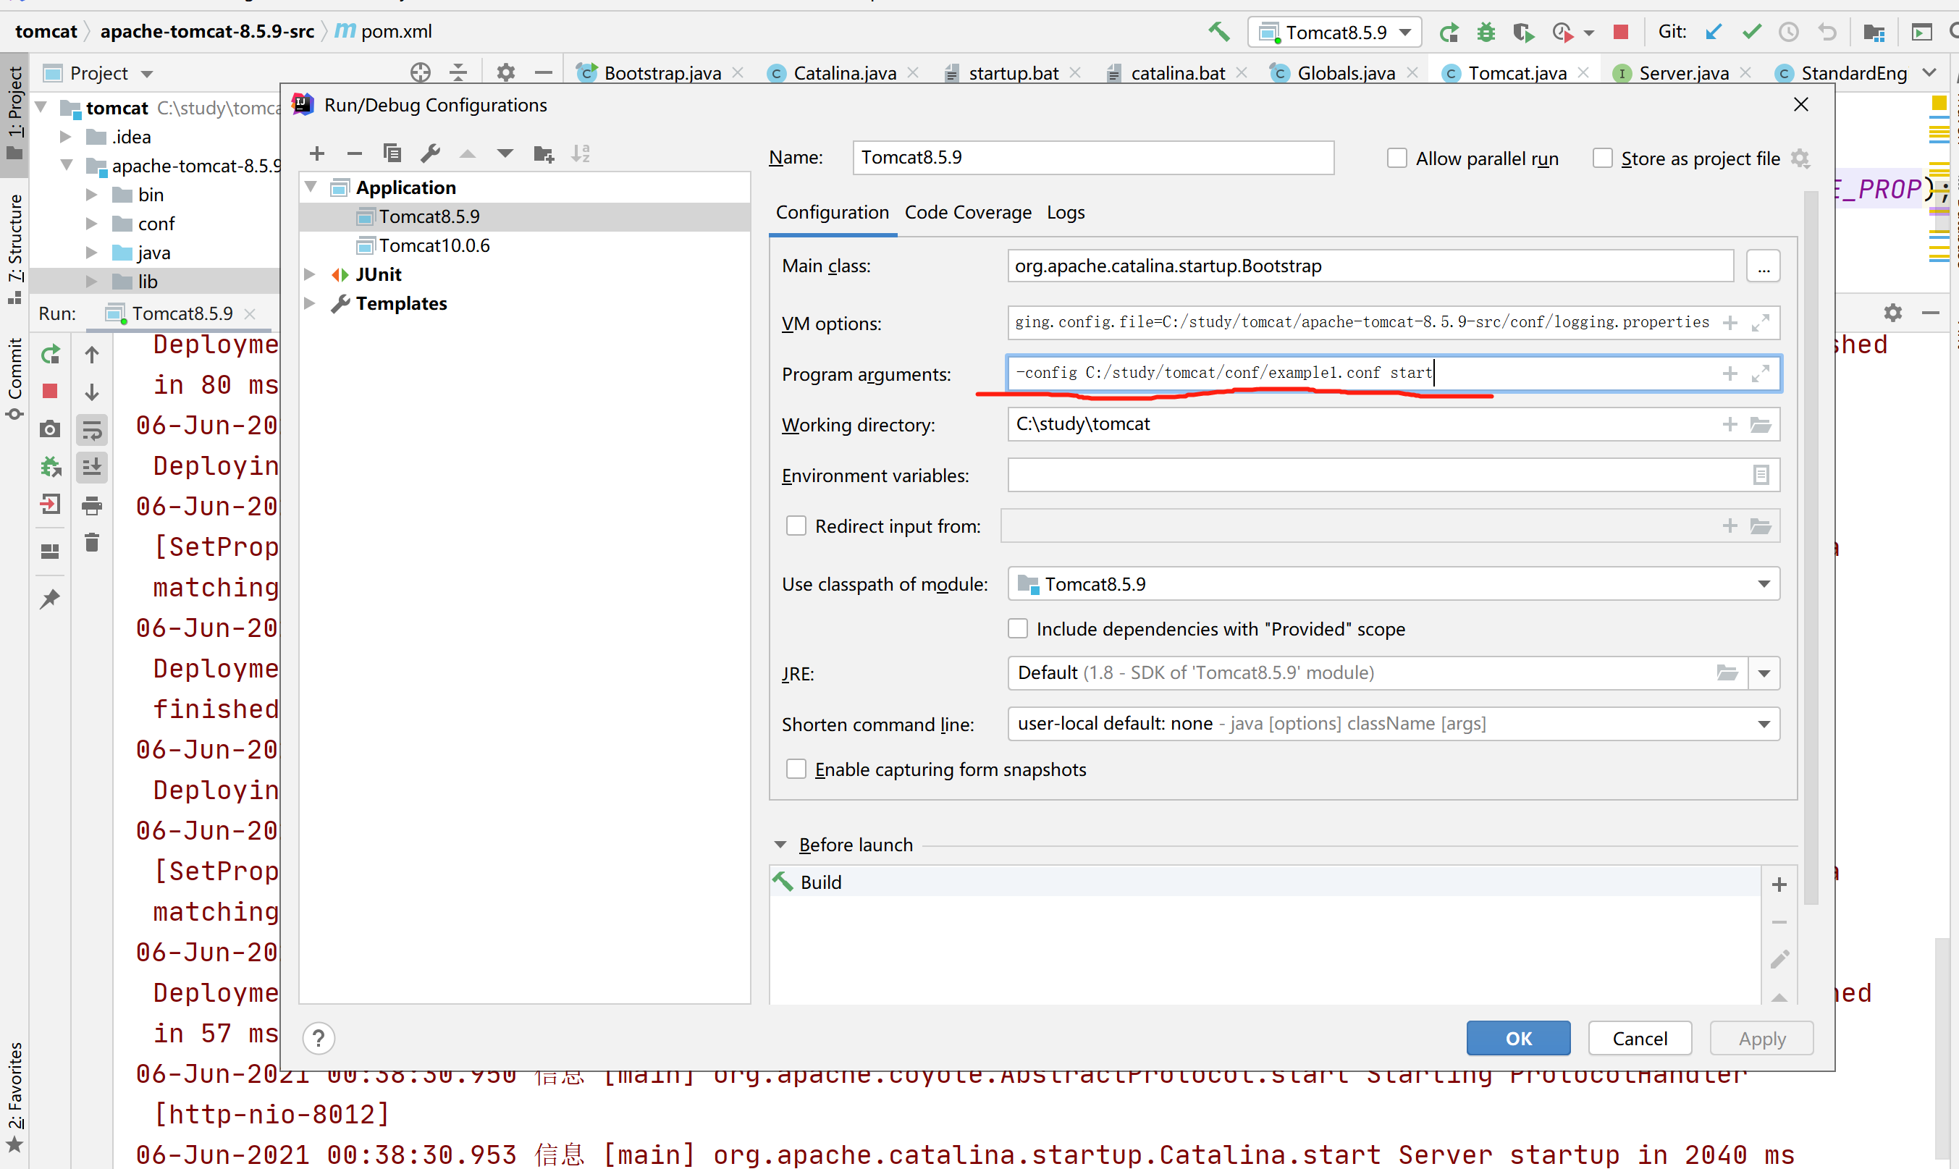Browse for working directory folder icon
Screen dimensions: 1959x1169
click(1761, 425)
